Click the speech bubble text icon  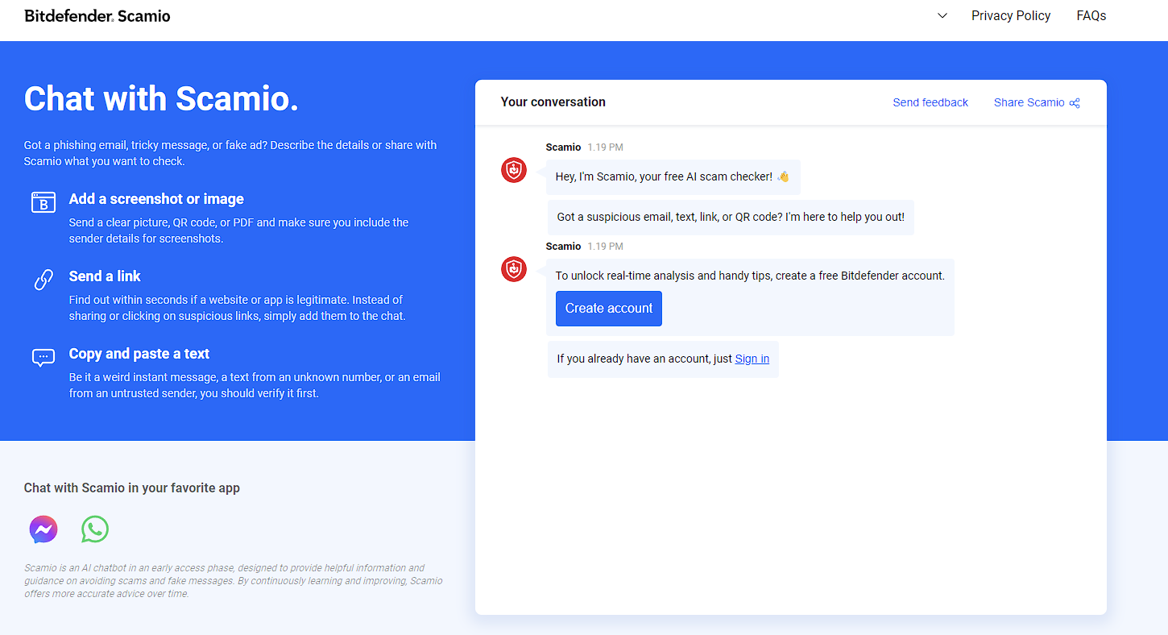[43, 357]
